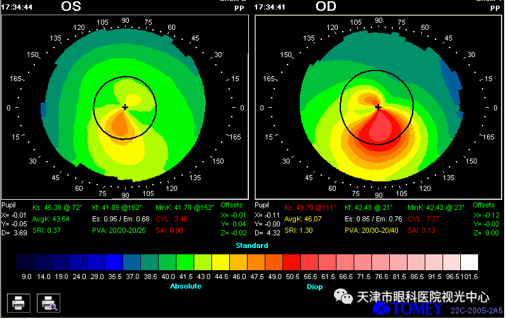Click the OS eye title
The height and width of the screenshot is (319, 506).
point(71,6)
